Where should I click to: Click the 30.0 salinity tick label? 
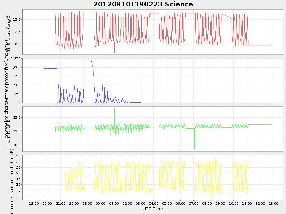coord(17,145)
